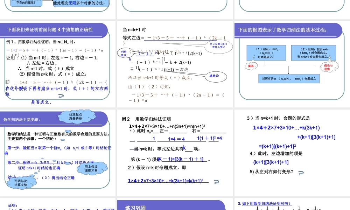Click the formula 1×4+2×7+3×10+…+n(3n+1)=n(n+1)²

click(x=167, y=126)
